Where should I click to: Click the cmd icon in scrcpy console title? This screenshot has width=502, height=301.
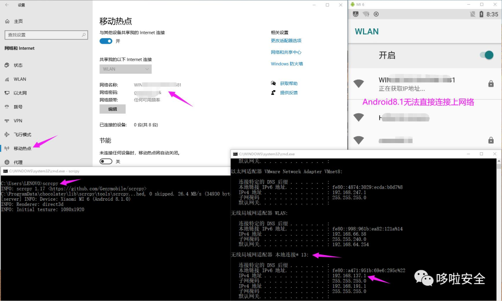point(5,171)
